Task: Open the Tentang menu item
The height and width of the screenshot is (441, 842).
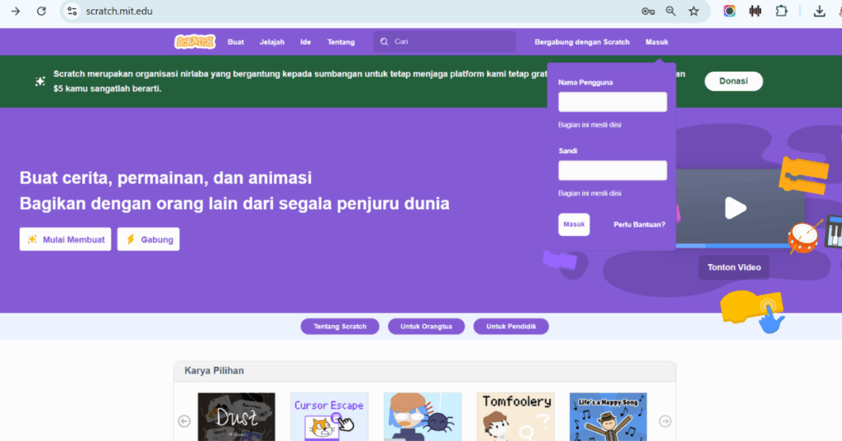Action: 341,42
